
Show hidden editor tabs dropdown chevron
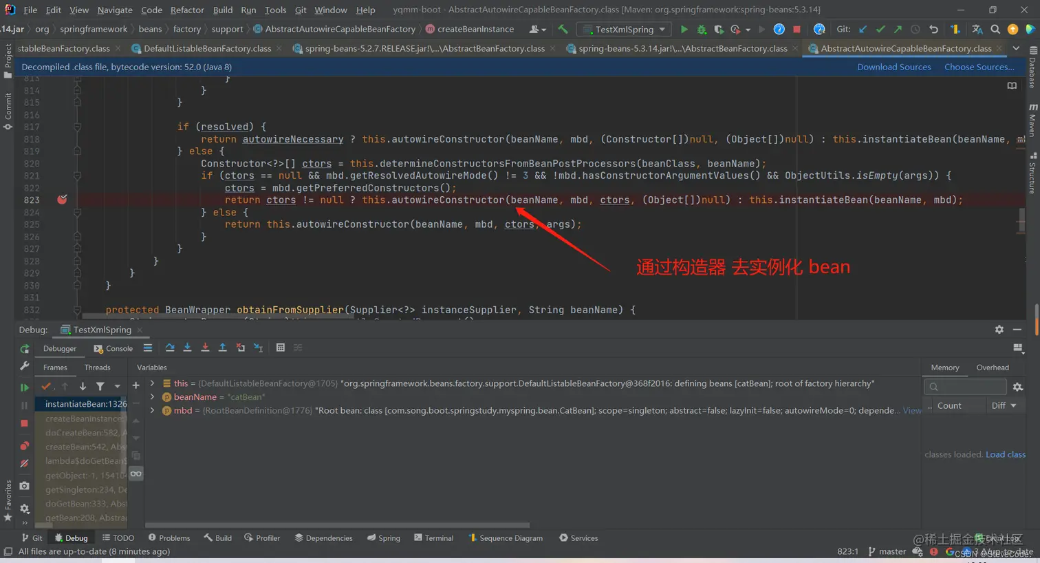pos(1016,48)
